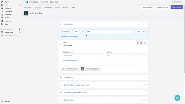Click the Field Name info icon
This screenshot has height=104, width=185.
click(x=72, y=52)
